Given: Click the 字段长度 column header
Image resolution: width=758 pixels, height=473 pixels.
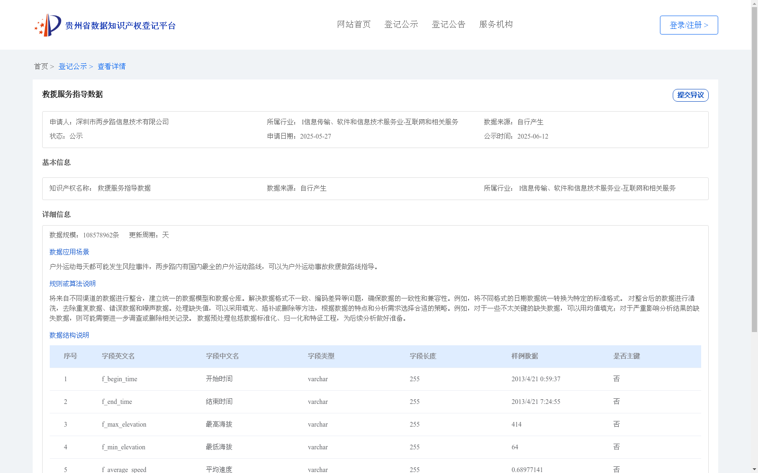Looking at the screenshot, I should 423,356.
